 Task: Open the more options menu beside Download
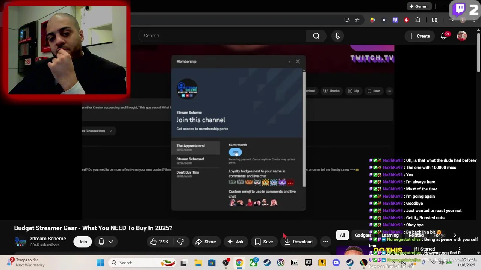326,241
